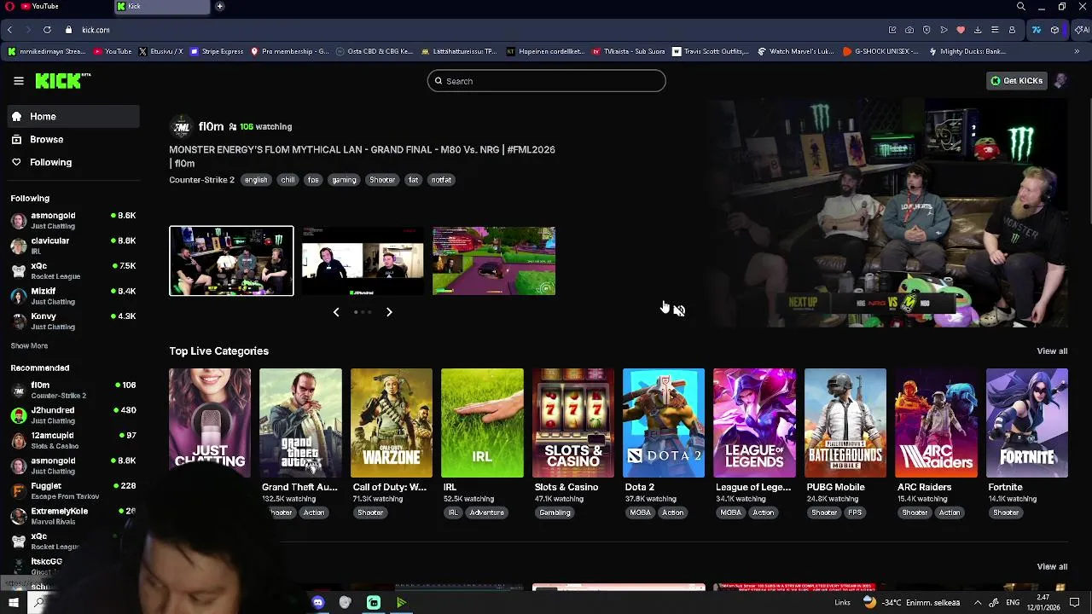Image resolution: width=1092 pixels, height=614 pixels.
Task: Open Browse in sidebar
Action: pos(73,139)
